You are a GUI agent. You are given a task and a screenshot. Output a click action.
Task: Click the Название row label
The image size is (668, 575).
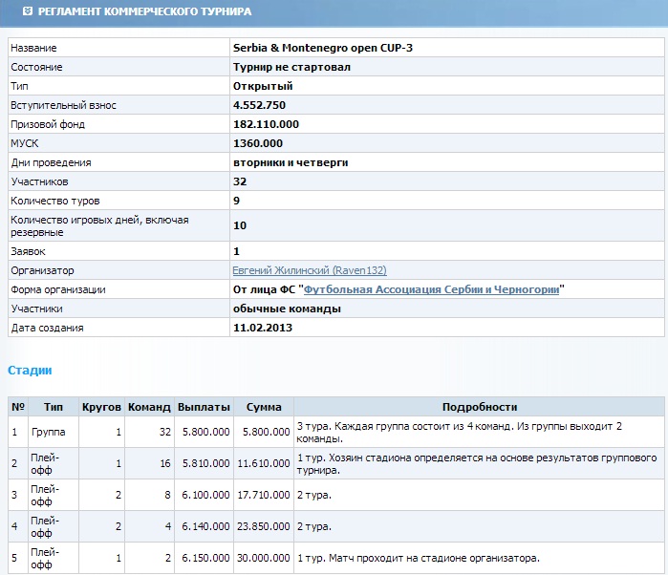point(33,48)
